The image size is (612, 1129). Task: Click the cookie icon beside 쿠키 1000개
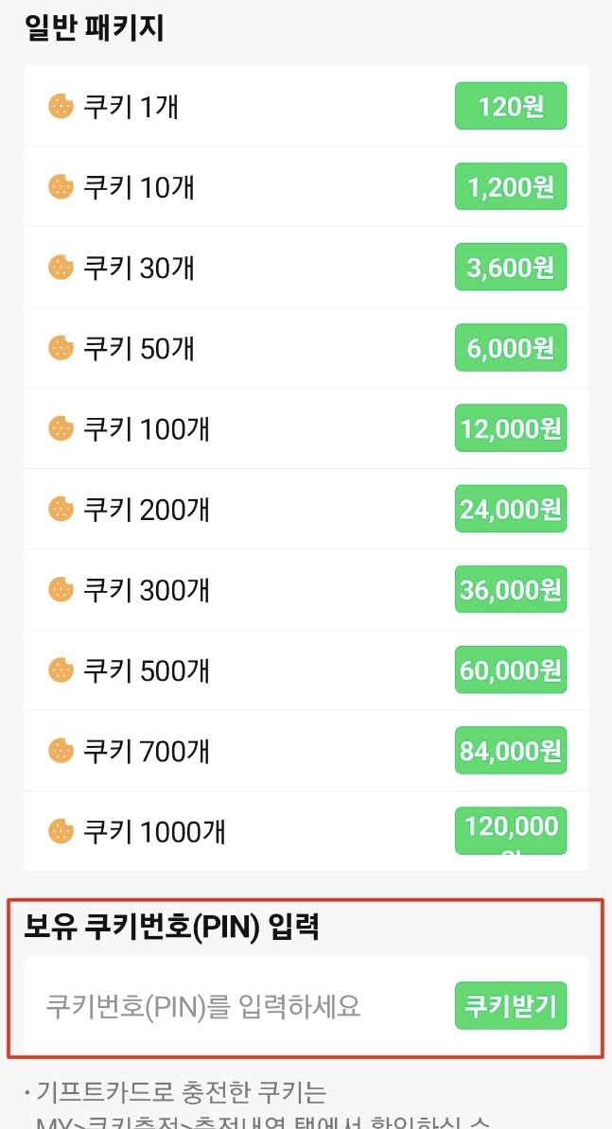[60, 830]
